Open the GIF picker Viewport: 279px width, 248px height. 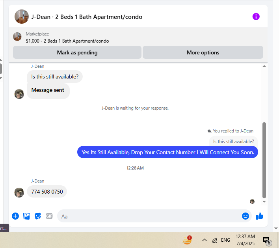[x=49, y=216]
